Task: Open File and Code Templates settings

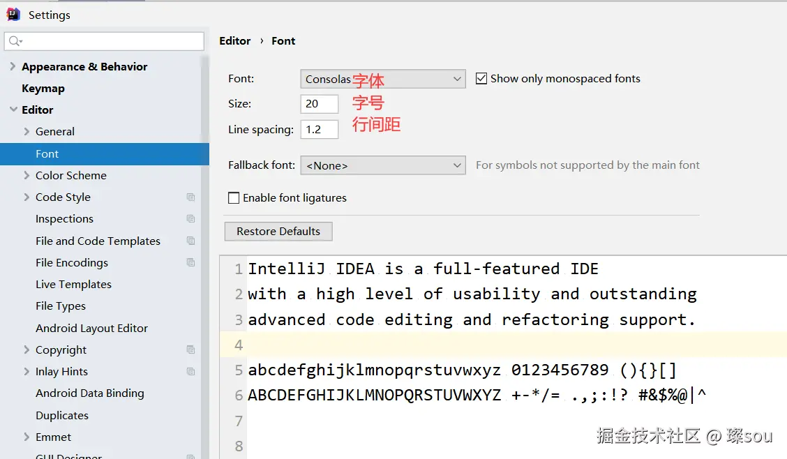Action: (x=98, y=241)
